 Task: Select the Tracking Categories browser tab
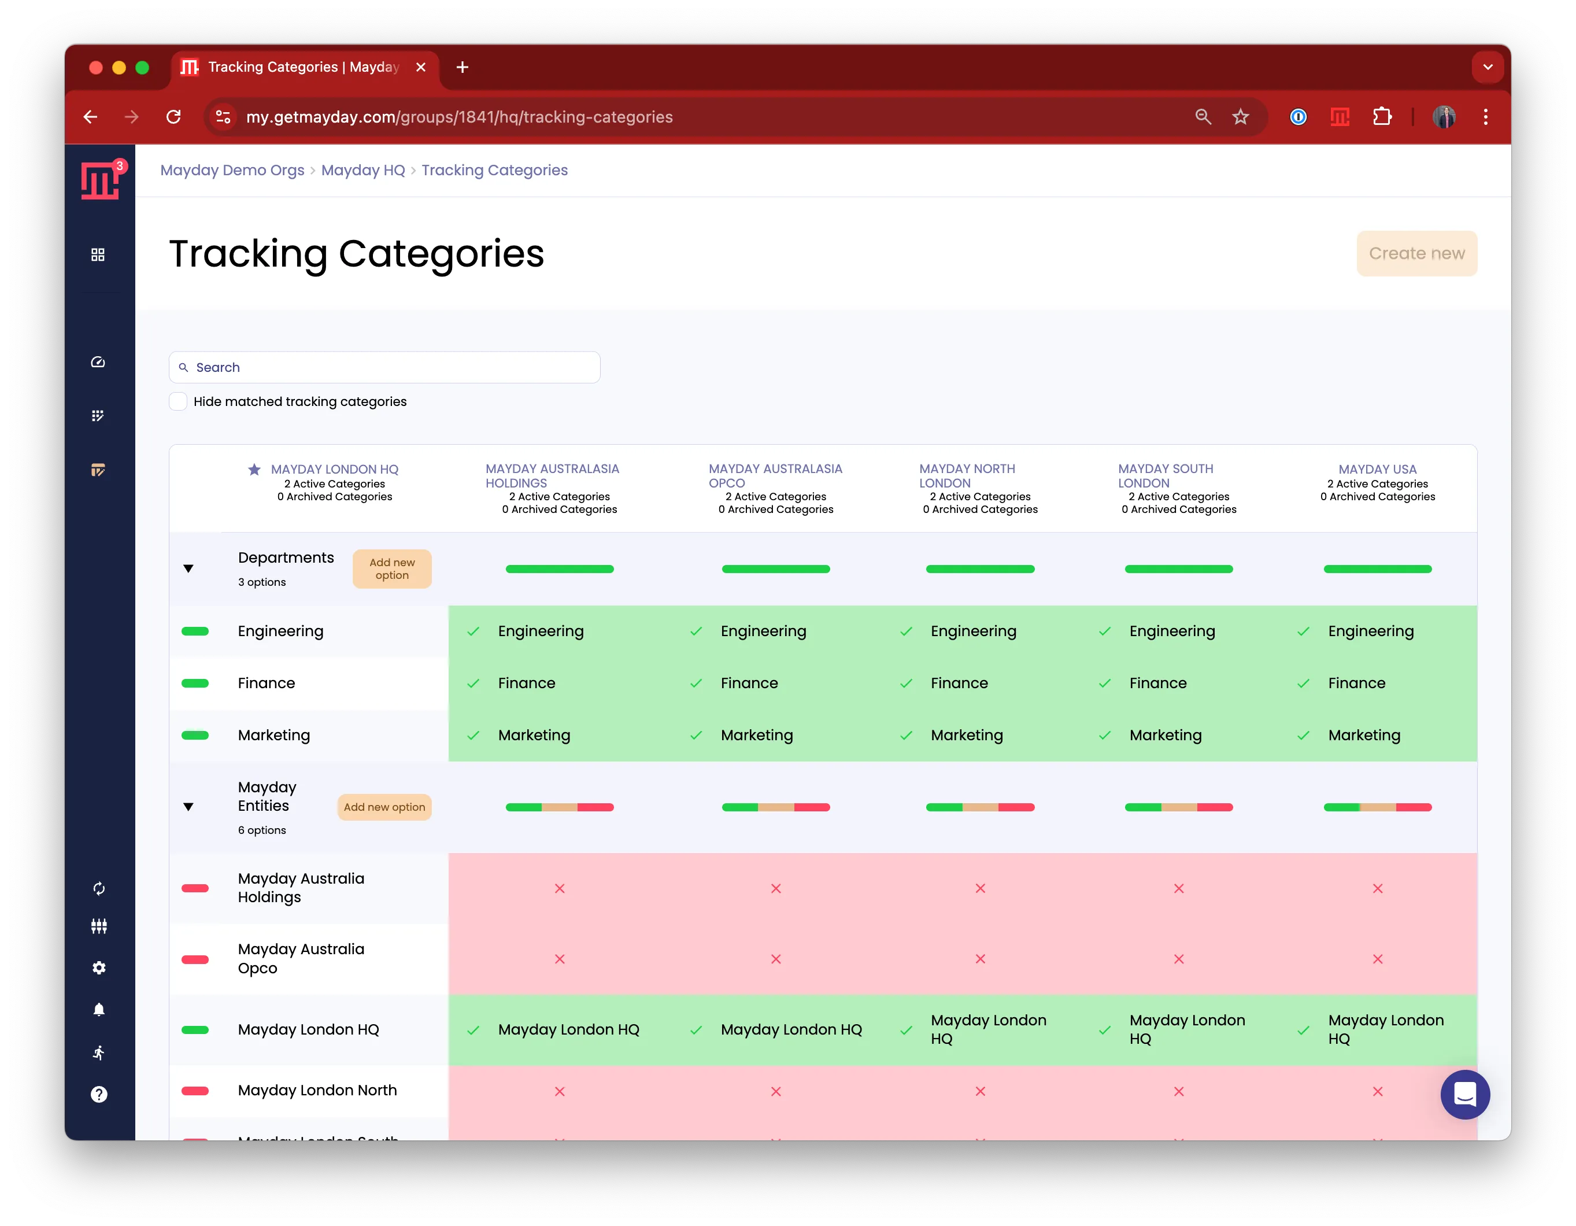click(x=303, y=67)
